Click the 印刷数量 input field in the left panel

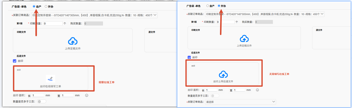(53, 24)
